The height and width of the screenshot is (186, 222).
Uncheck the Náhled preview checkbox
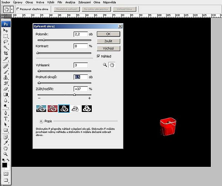(x=98, y=56)
